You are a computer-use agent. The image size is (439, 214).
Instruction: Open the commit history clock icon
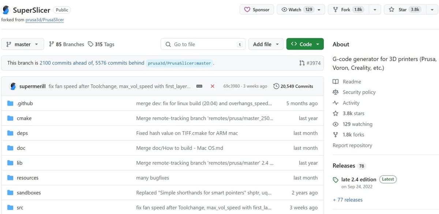pyautogui.click(x=276, y=86)
